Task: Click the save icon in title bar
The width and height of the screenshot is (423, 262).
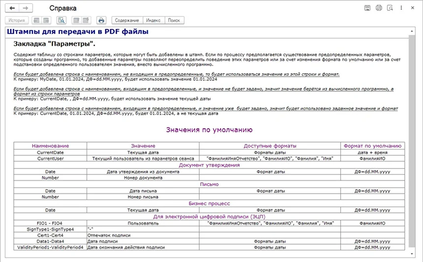Action: (367, 8)
